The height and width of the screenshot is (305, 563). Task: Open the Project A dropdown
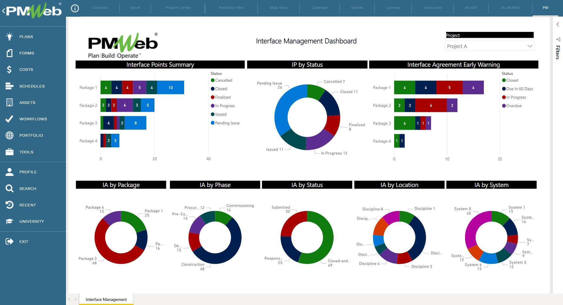pyautogui.click(x=489, y=46)
